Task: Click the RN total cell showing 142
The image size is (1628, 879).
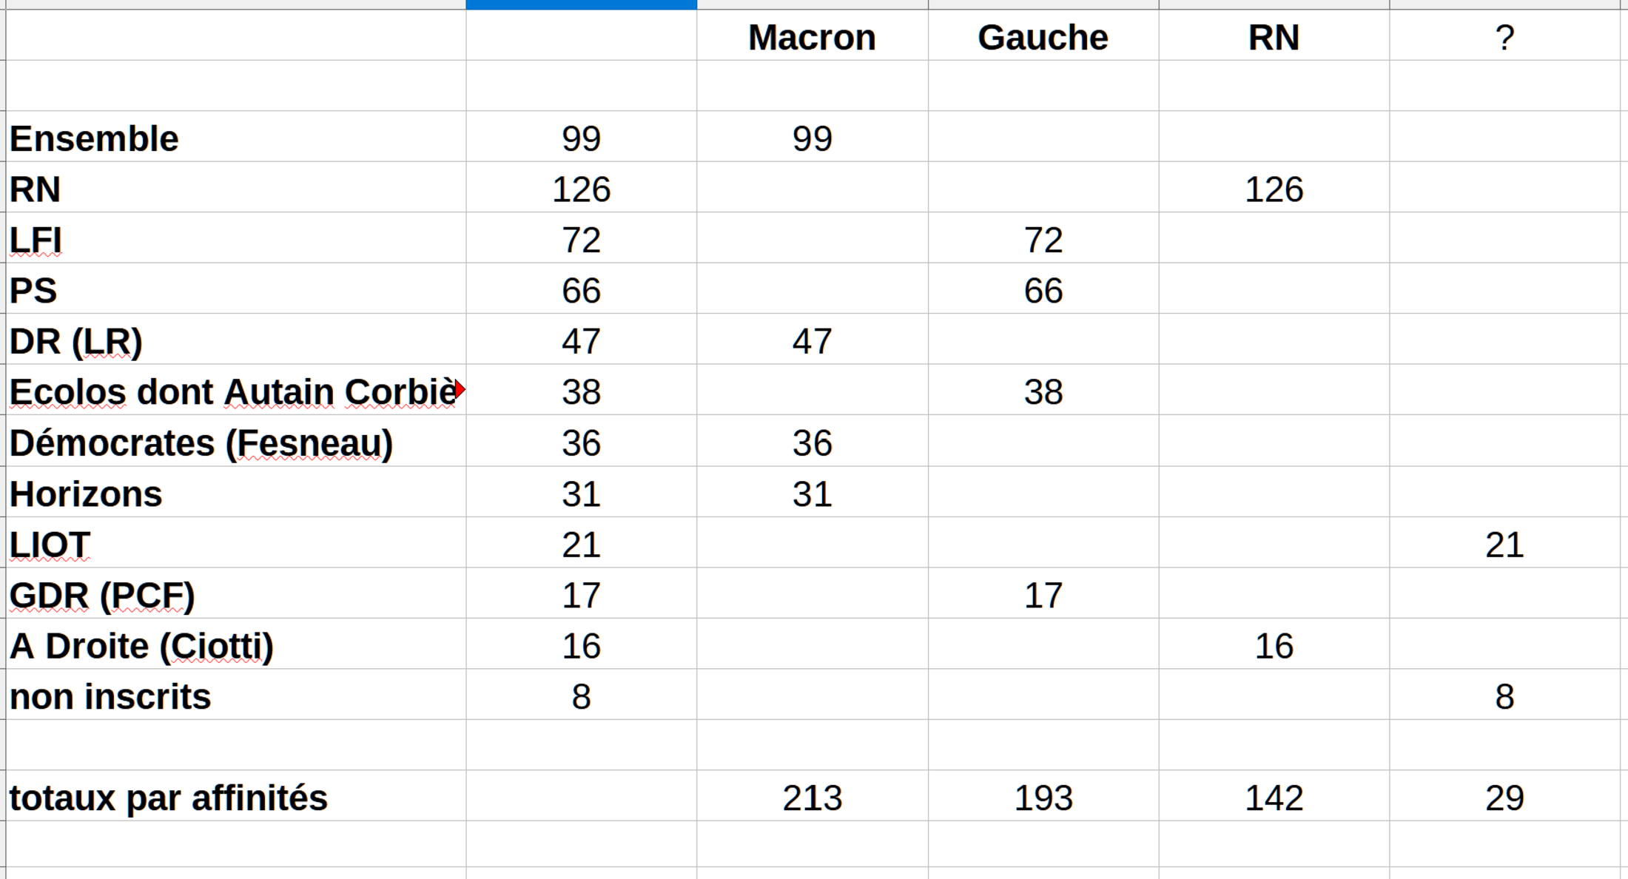Action: click(1274, 798)
